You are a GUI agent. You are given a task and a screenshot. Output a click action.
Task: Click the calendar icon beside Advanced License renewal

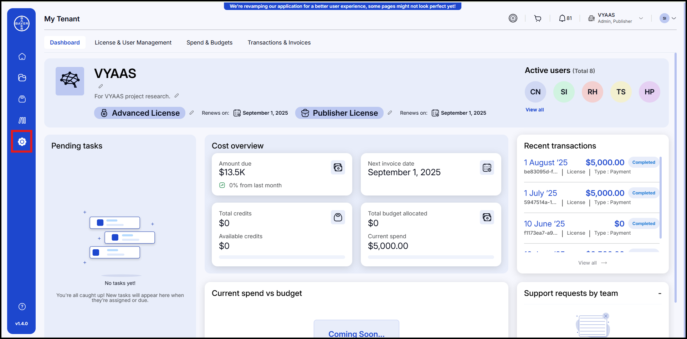pyautogui.click(x=237, y=113)
